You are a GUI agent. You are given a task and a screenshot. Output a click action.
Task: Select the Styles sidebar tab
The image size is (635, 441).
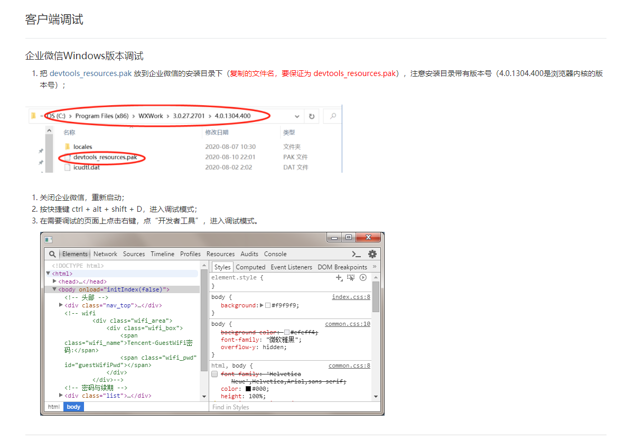222,267
